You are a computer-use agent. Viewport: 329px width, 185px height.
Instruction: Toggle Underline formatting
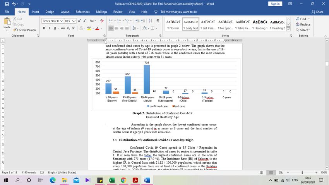tap(55, 28)
